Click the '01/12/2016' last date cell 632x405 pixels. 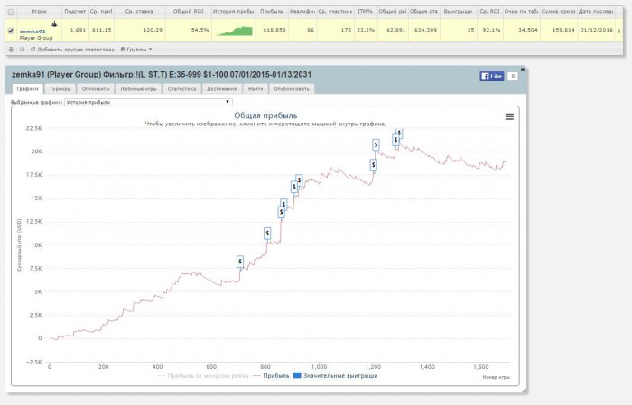pos(597,30)
